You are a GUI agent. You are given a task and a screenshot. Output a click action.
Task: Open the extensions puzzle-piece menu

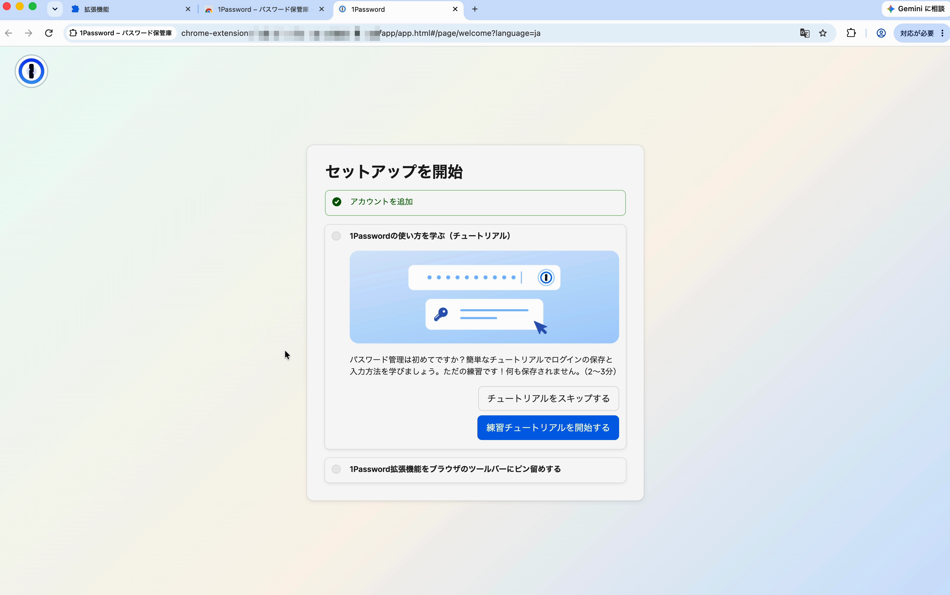pyautogui.click(x=851, y=33)
